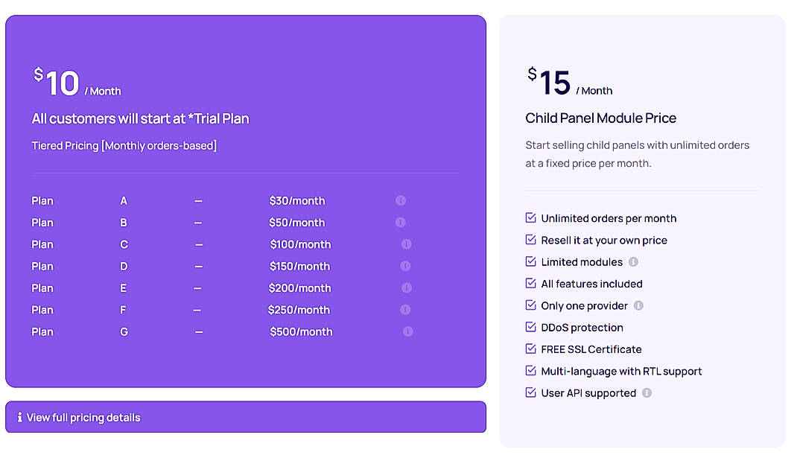
Task: Click Plan C's info icon
Action: point(405,244)
